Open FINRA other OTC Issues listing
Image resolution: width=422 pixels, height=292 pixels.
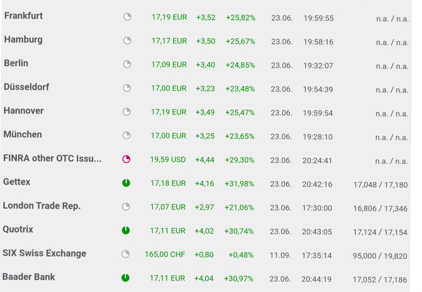pos(52,158)
